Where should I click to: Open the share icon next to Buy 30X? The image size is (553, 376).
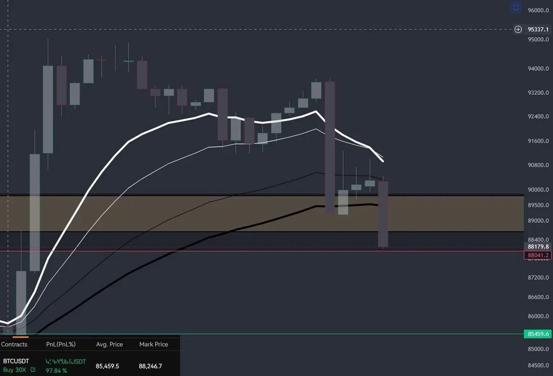click(x=33, y=370)
